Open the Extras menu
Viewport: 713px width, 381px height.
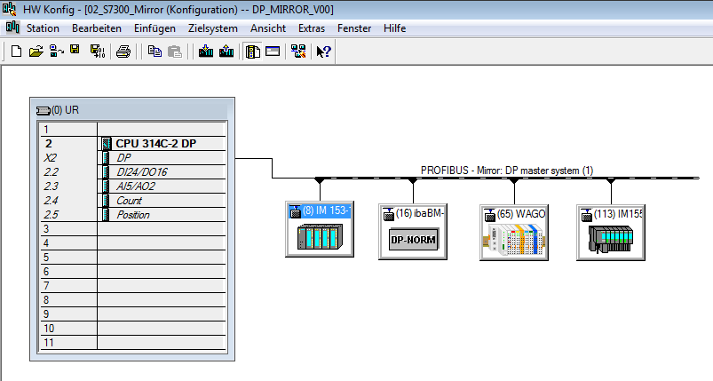[312, 28]
